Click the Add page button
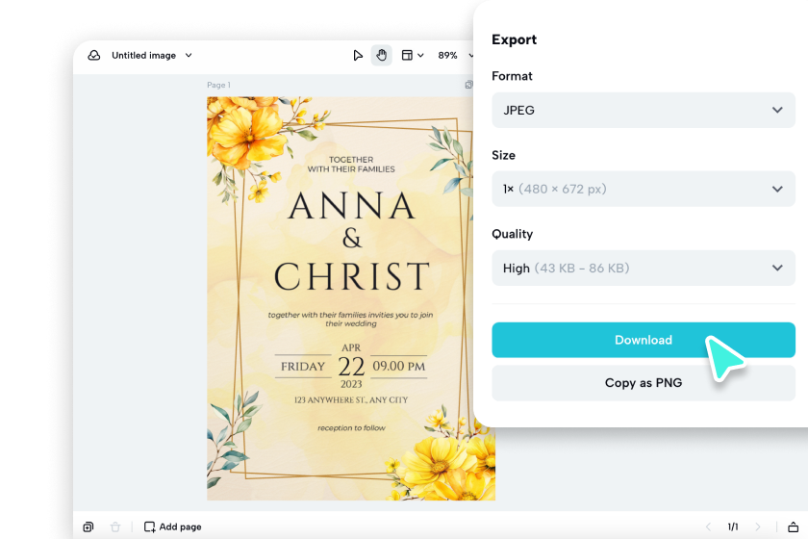Image resolution: width=808 pixels, height=539 pixels. [173, 526]
